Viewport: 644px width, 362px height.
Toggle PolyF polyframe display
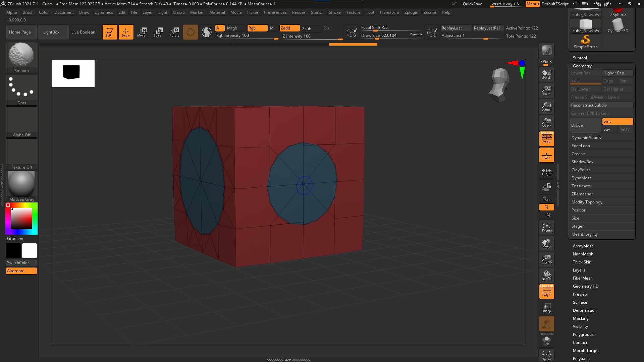click(x=546, y=292)
